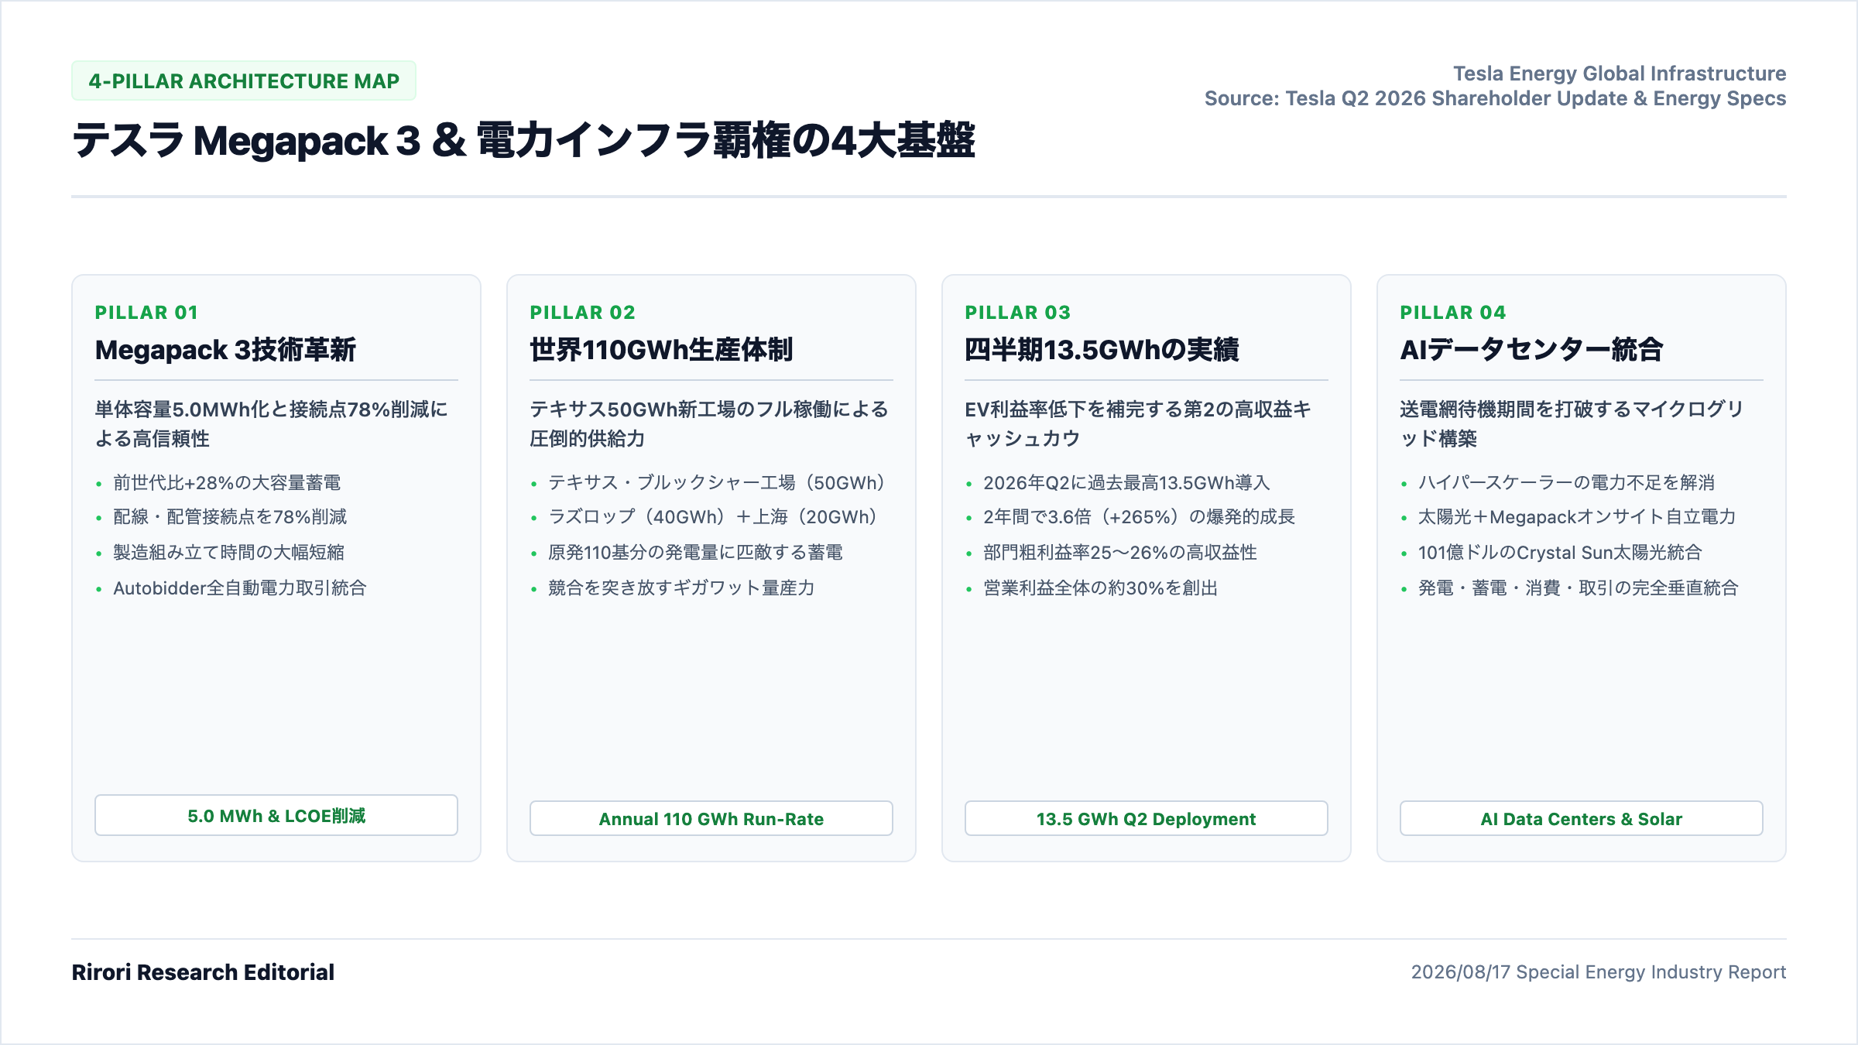Click the PILLAR 04 label
This screenshot has width=1858, height=1045.
click(x=1452, y=313)
